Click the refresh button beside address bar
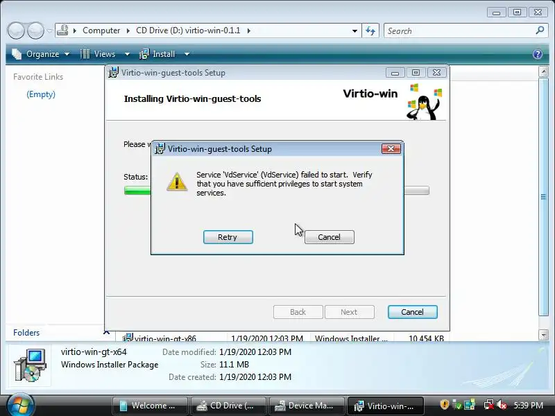The width and height of the screenshot is (555, 416). point(370,31)
